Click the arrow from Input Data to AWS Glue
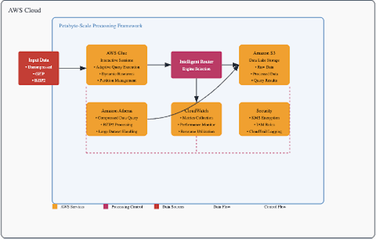The height and width of the screenshot is (239, 376). (72, 68)
